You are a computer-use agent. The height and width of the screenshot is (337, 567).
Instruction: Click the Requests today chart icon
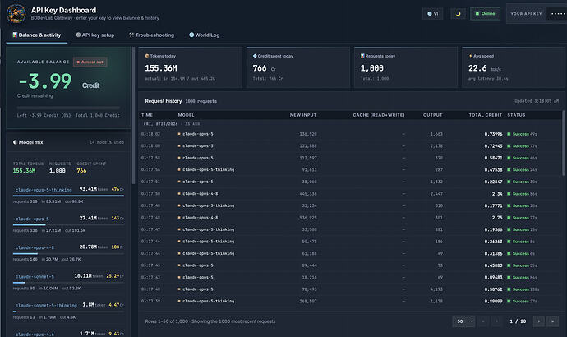click(x=362, y=56)
